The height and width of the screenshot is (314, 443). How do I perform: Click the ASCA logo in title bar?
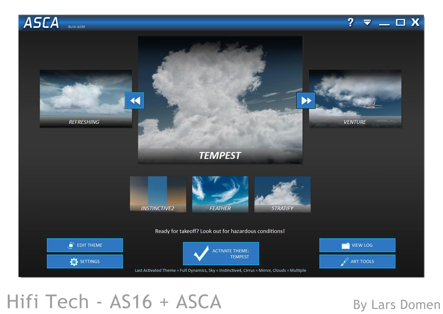41,23
